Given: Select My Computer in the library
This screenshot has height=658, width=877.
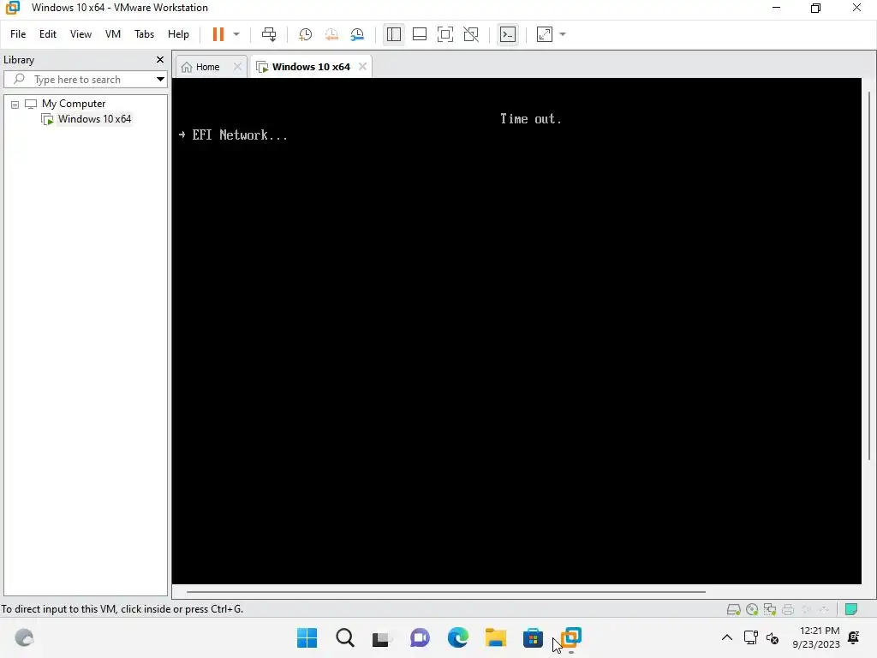Looking at the screenshot, I should click(x=74, y=104).
